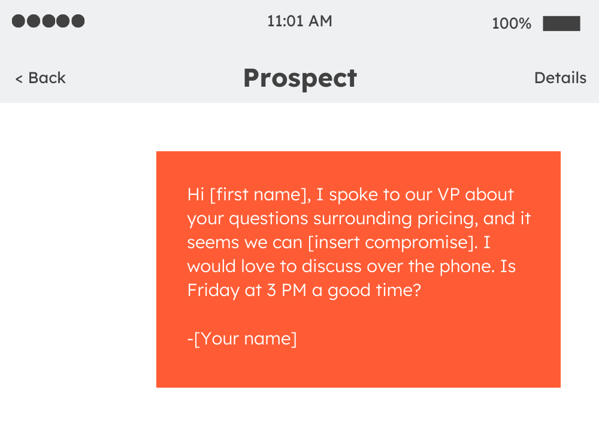Image resolution: width=599 pixels, height=427 pixels.
Task: Tap the Prospect conversation title
Action: [x=300, y=78]
